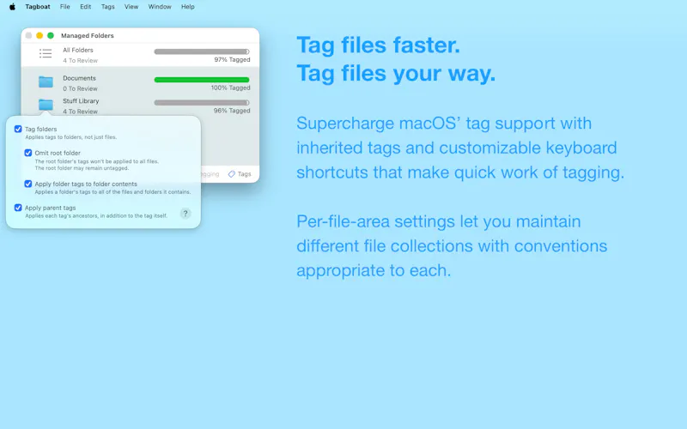Click the All Folders list icon
This screenshot has width=687, height=429.
(46, 53)
